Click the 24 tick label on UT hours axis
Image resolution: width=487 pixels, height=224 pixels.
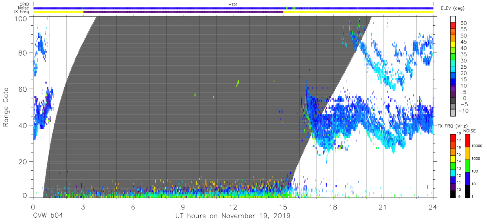point(433,207)
